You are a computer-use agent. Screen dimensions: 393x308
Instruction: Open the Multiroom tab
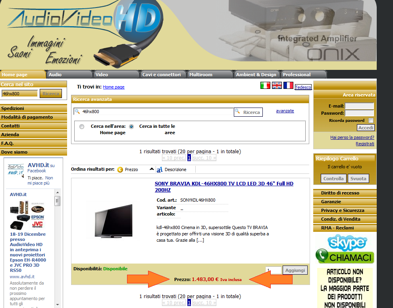210,75
